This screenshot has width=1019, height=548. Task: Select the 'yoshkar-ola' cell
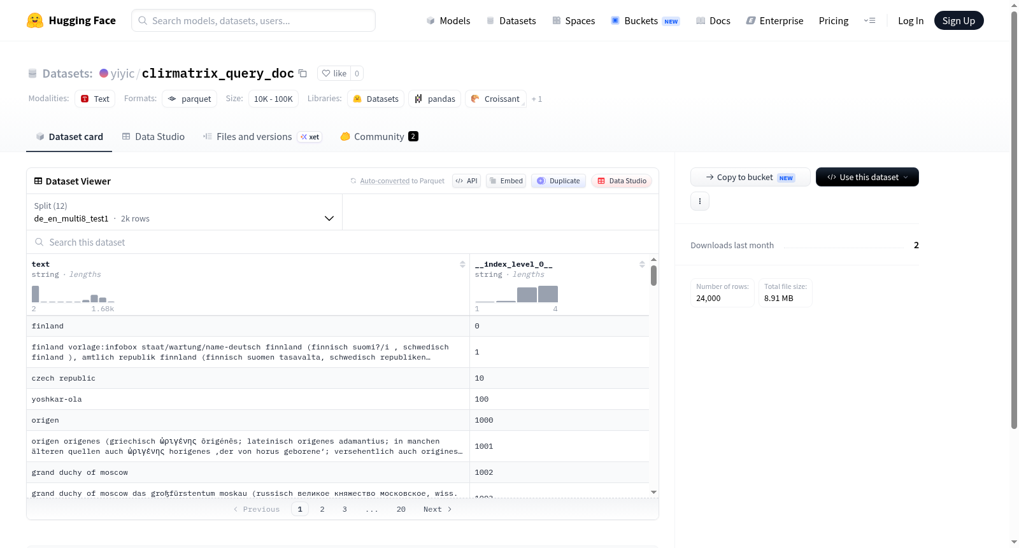click(248, 399)
